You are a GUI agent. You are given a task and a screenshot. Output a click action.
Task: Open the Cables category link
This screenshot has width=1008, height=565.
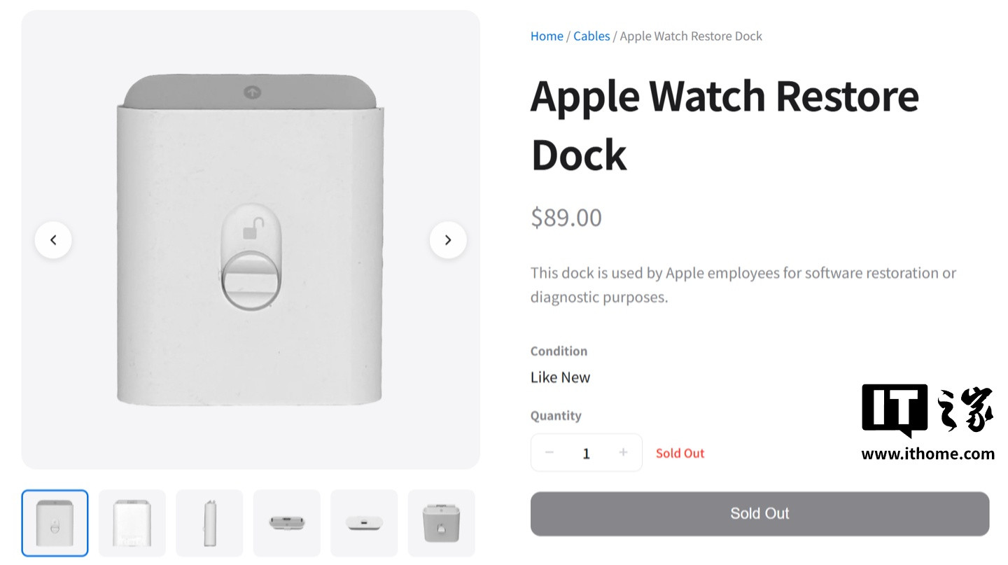591,36
